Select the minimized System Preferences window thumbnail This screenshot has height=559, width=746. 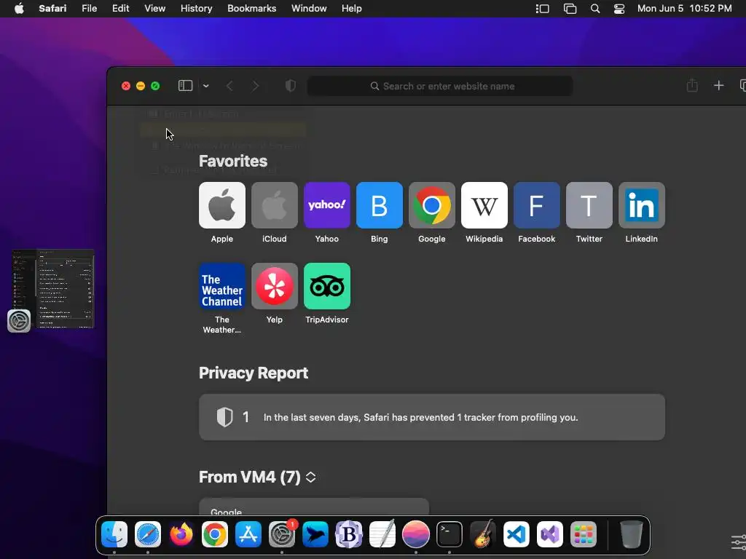tap(53, 289)
